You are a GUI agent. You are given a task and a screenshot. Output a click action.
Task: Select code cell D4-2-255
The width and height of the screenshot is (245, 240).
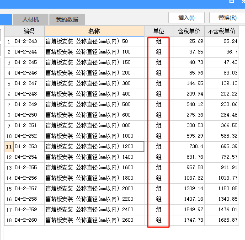point(29,167)
